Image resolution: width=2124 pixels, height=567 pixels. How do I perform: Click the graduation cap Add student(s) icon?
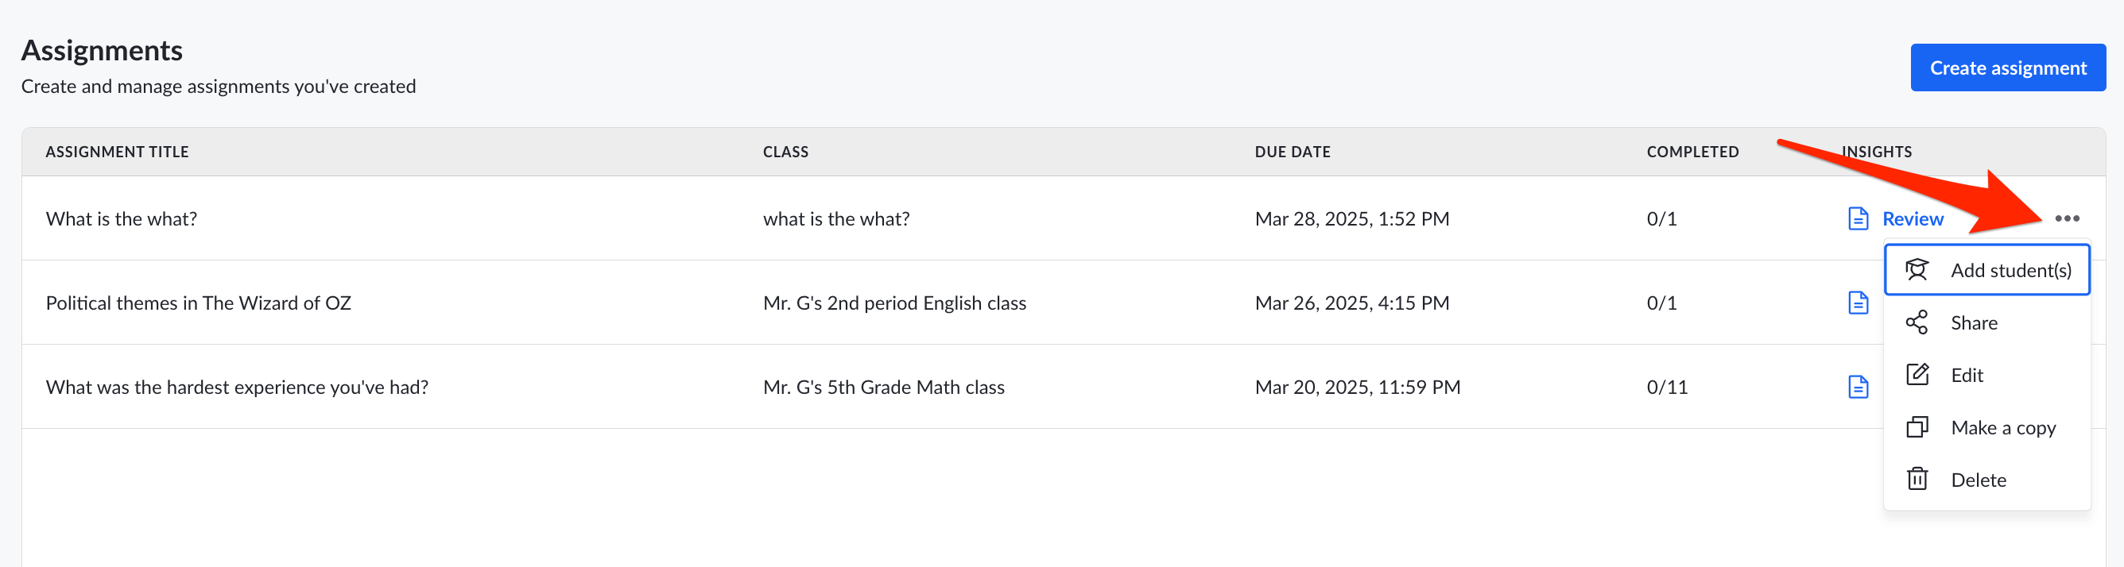1917,269
